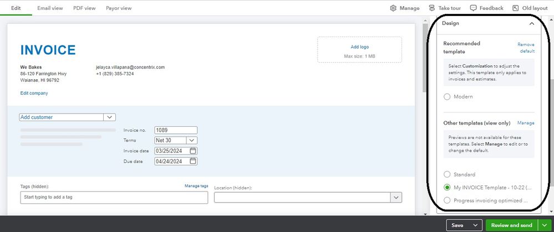Select Progress invoicing optimized template radio
Image resolution: width=554 pixels, height=232 pixels.
coord(447,200)
